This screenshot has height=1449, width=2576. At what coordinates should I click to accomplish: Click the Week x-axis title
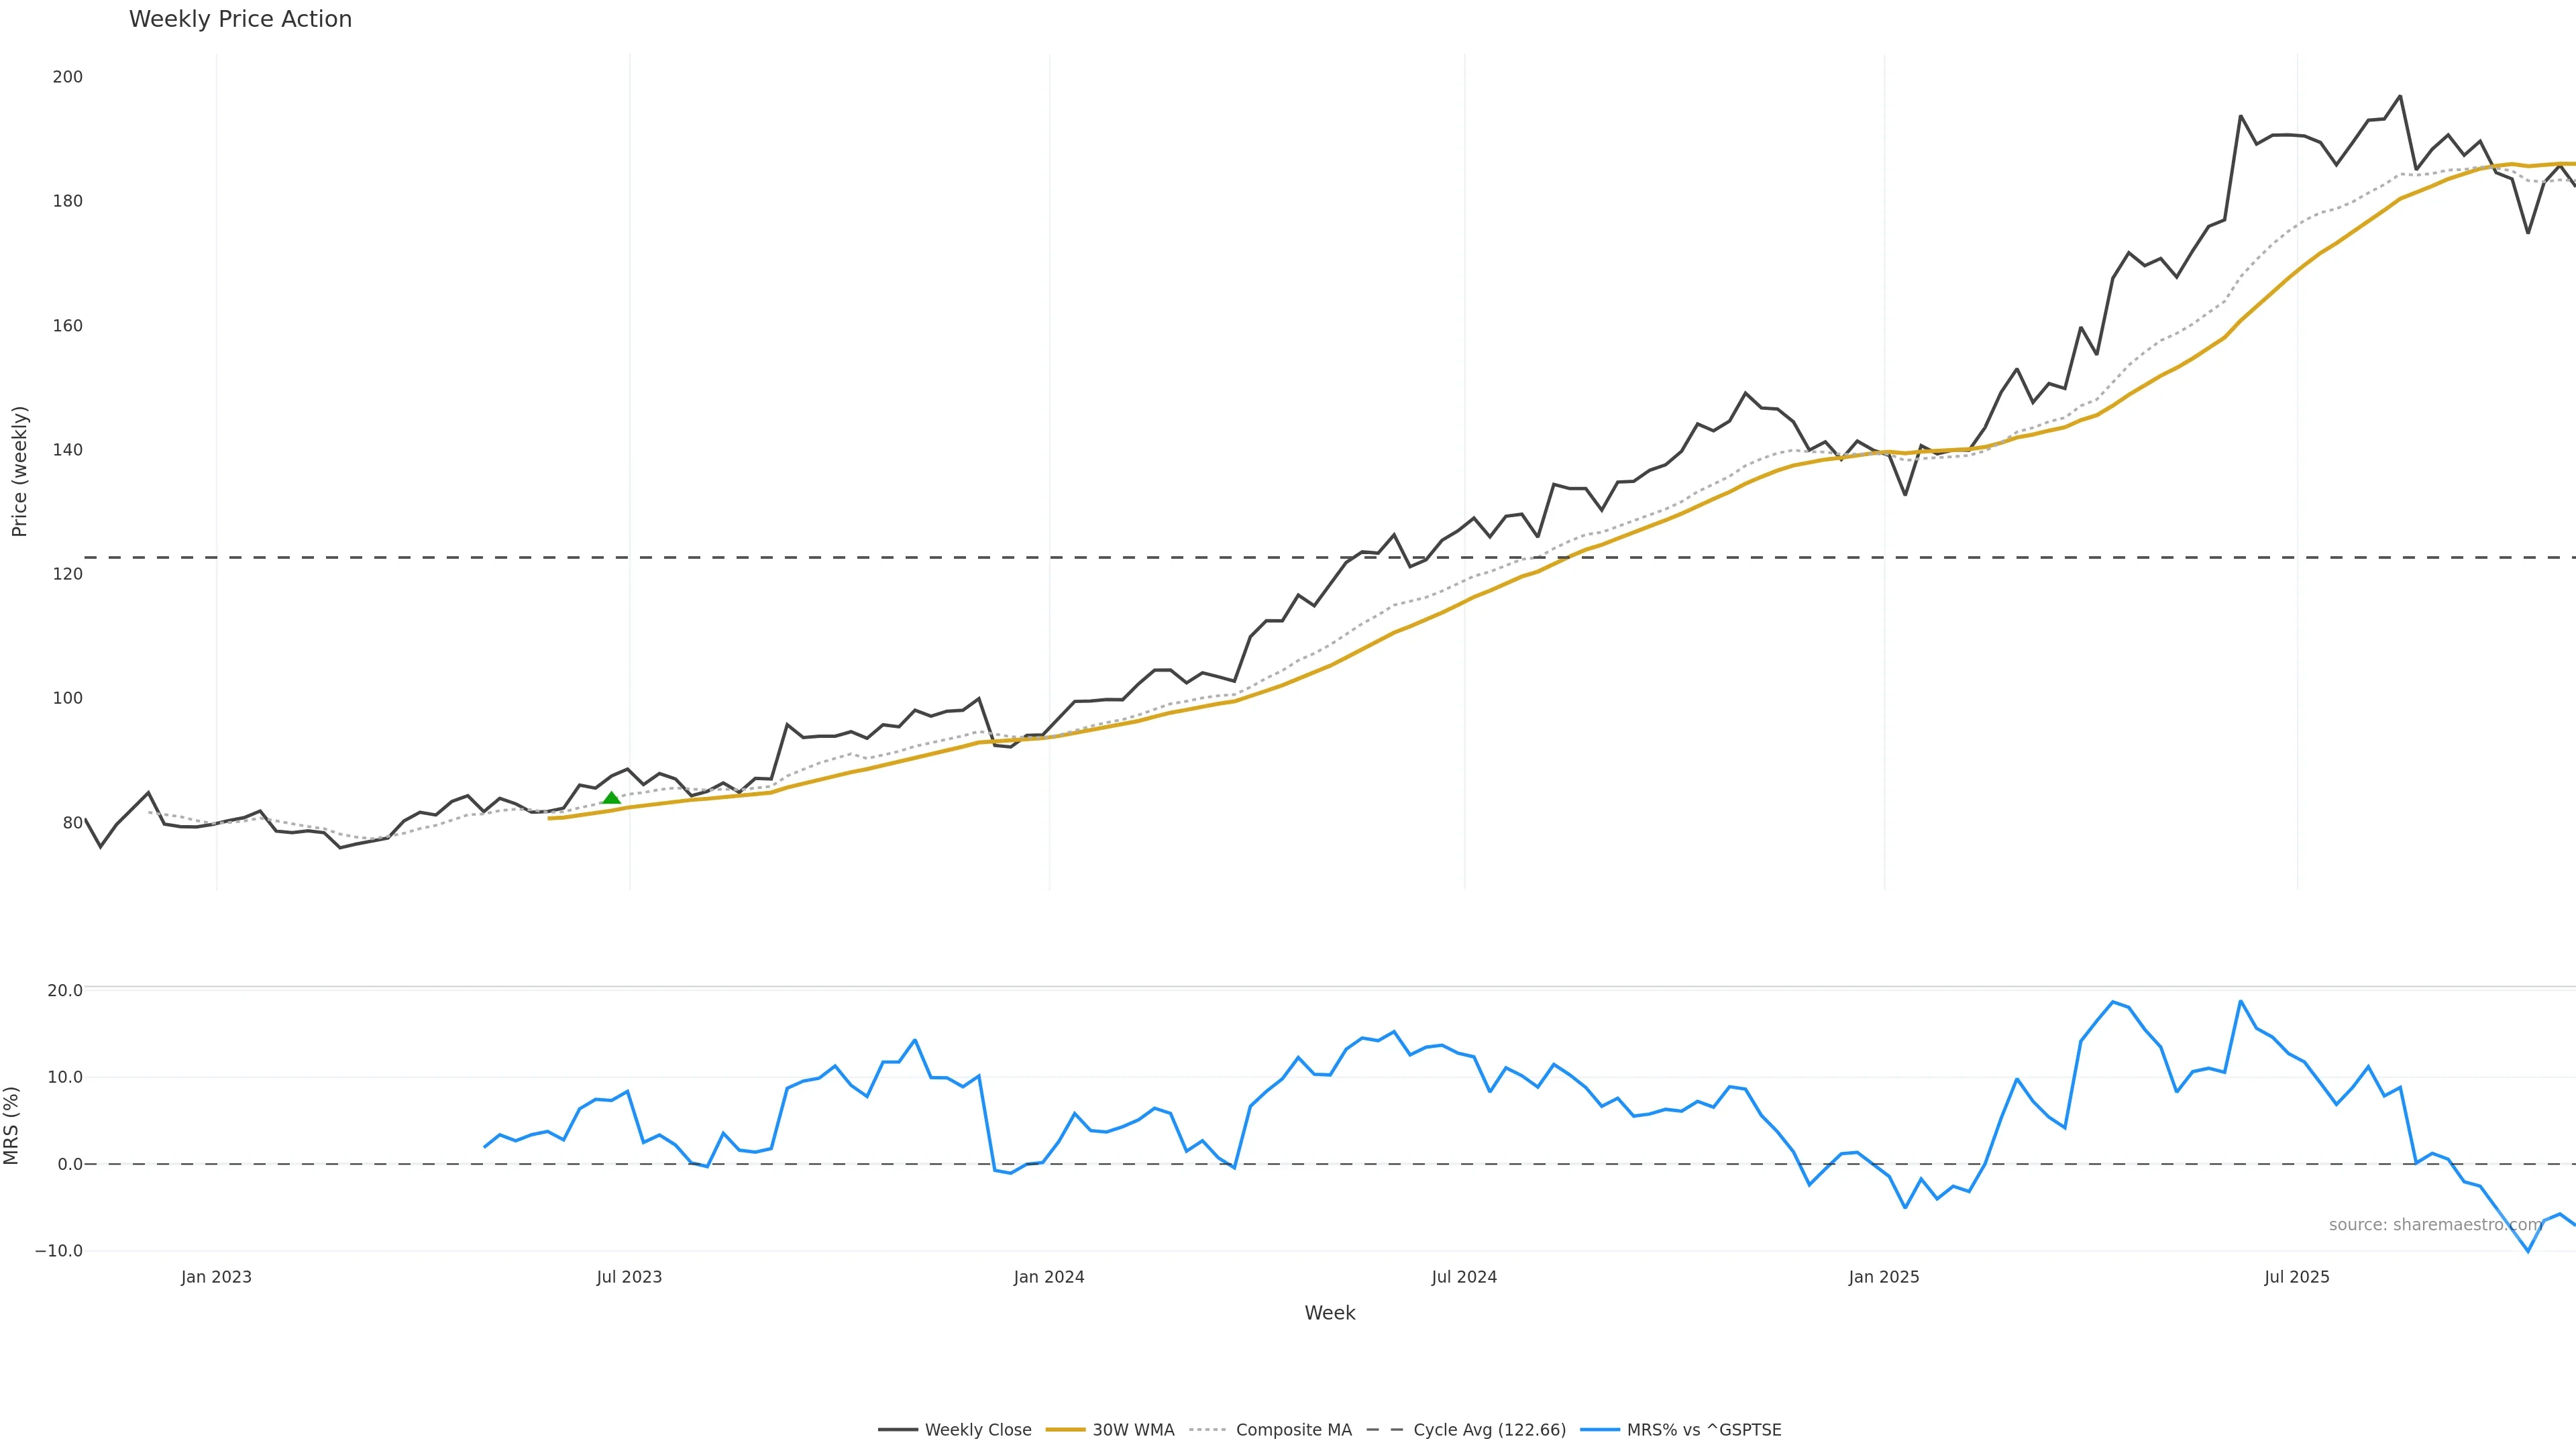coord(1329,1313)
